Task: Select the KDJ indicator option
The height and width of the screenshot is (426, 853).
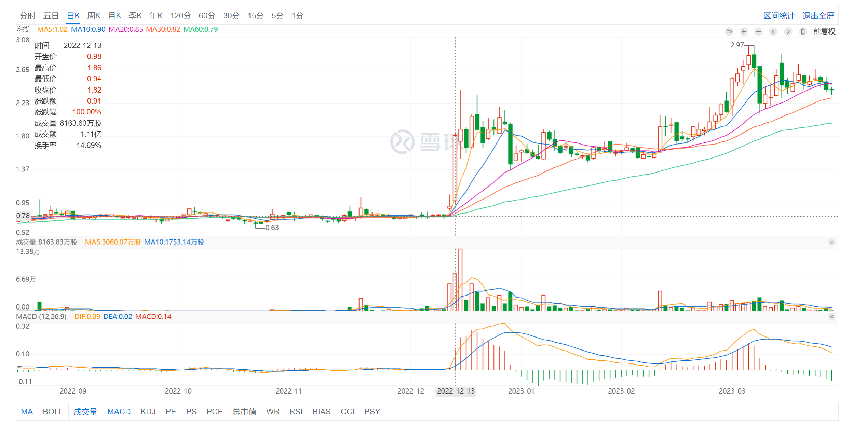Action: tap(148, 412)
